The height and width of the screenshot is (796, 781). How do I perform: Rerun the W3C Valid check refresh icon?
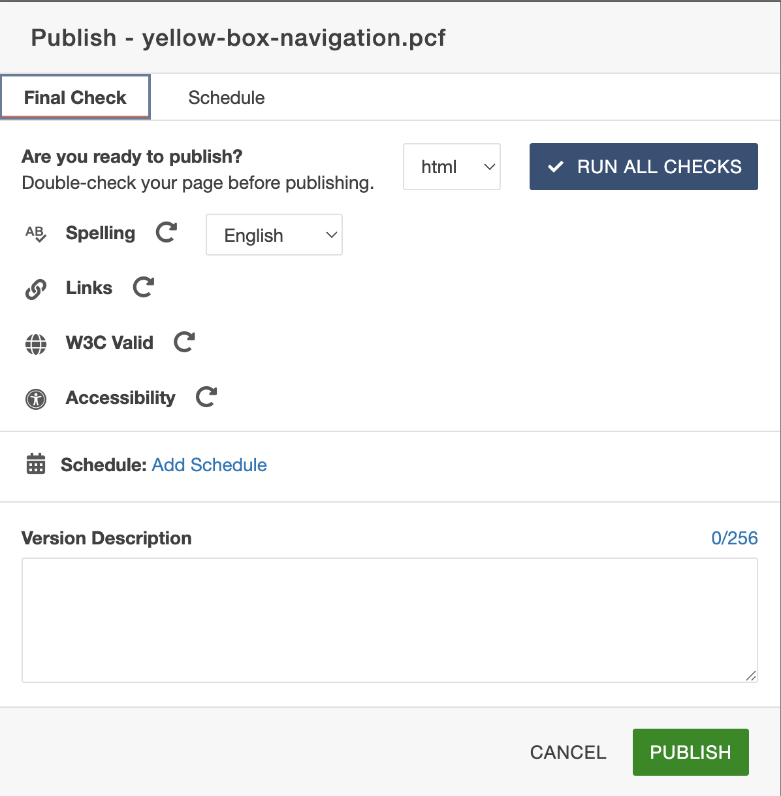click(x=185, y=342)
